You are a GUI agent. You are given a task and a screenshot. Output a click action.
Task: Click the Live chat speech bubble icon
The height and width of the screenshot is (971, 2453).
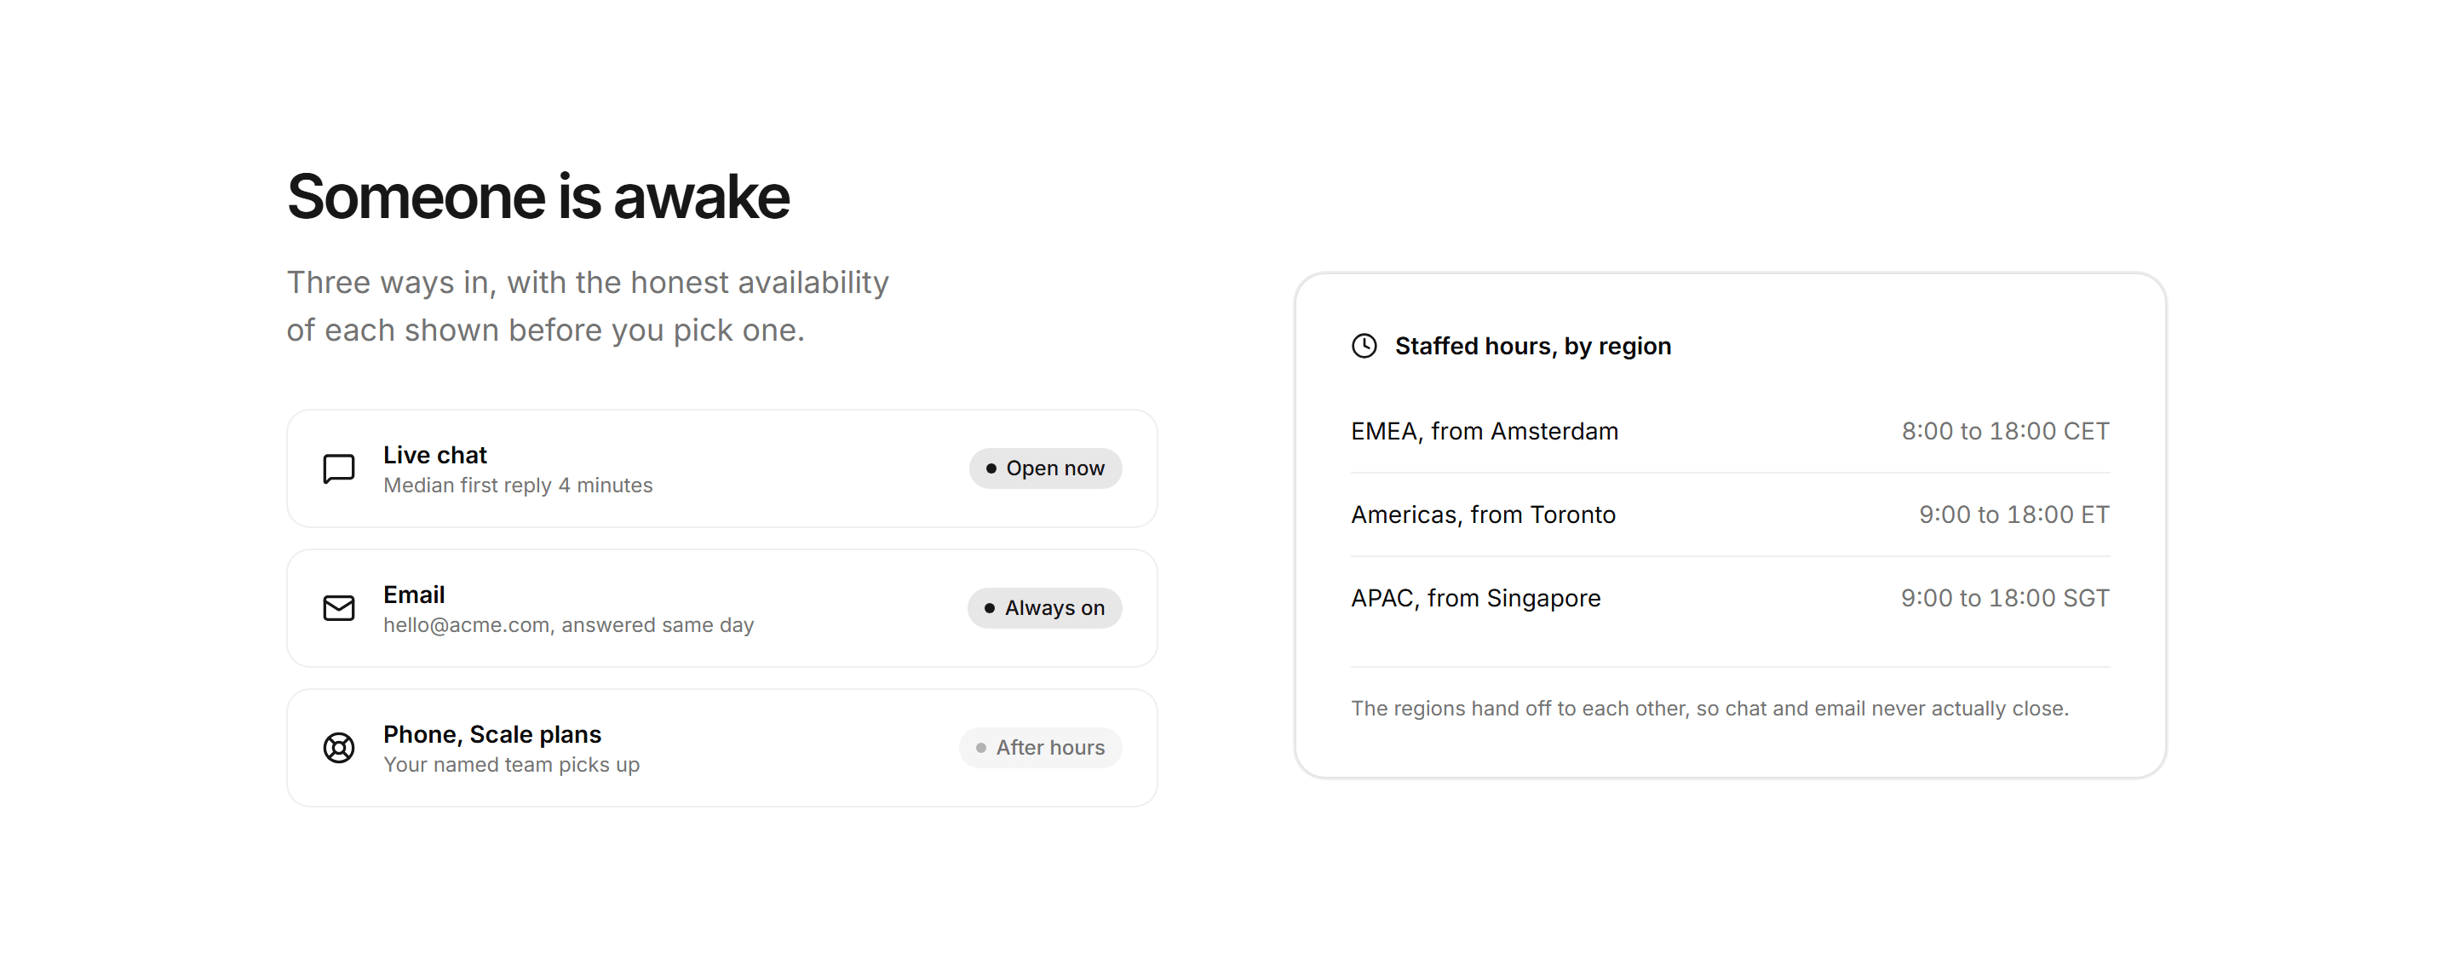(x=339, y=468)
